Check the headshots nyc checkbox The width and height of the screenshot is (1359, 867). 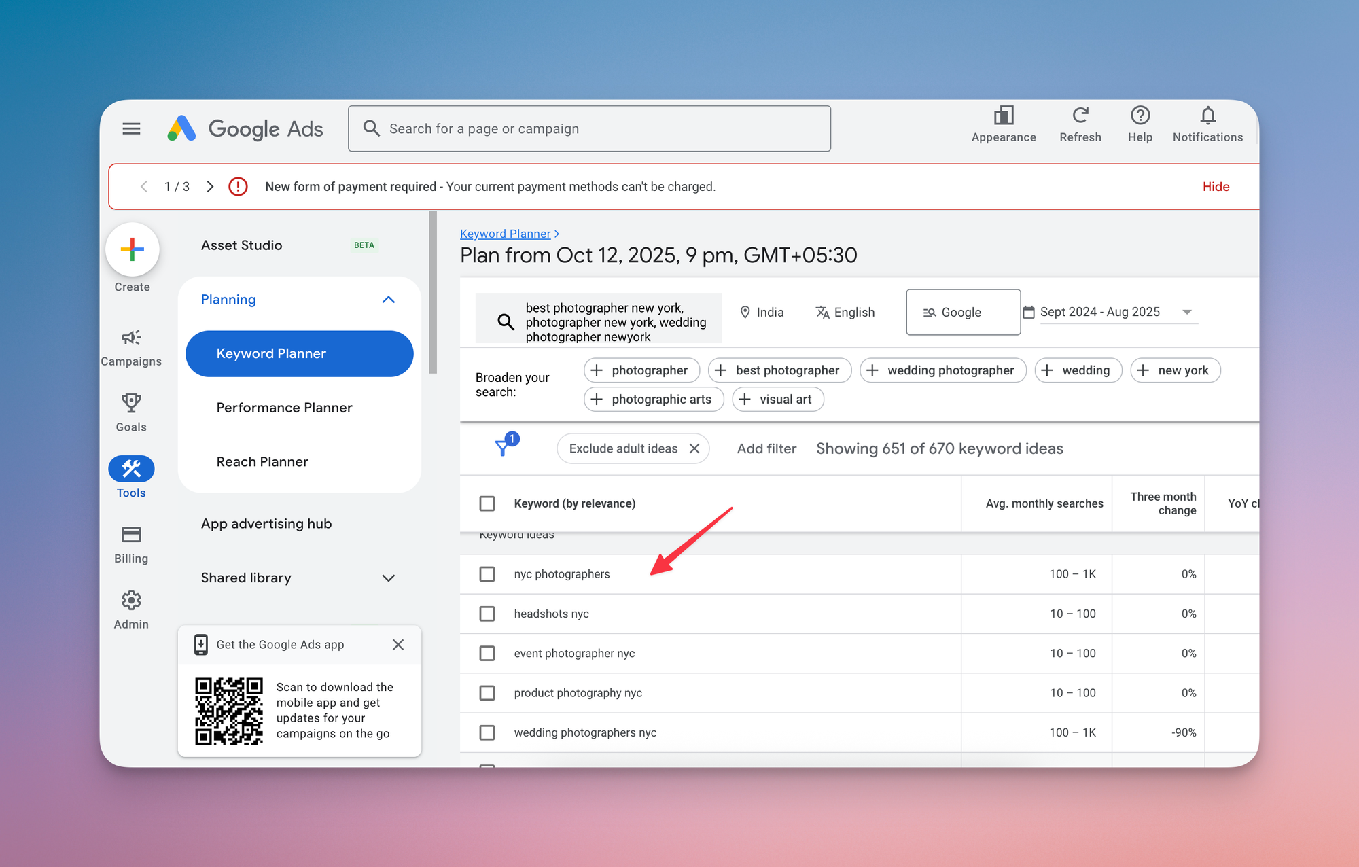coord(487,614)
